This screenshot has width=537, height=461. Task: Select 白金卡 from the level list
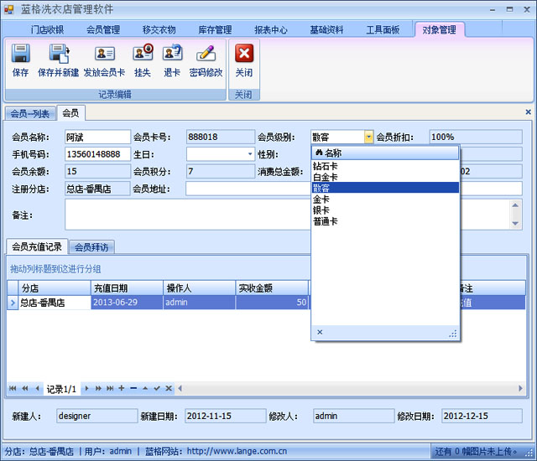pos(385,177)
